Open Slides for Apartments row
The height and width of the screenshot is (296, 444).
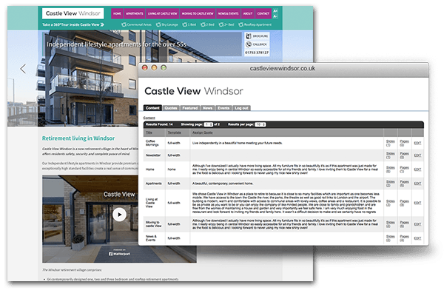coord(390,184)
